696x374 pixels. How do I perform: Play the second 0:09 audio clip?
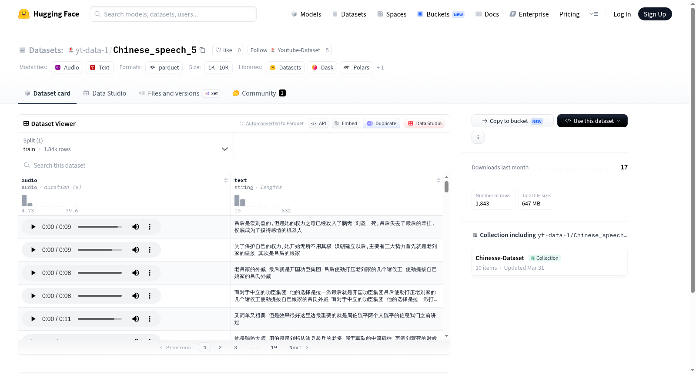pyautogui.click(x=33, y=250)
